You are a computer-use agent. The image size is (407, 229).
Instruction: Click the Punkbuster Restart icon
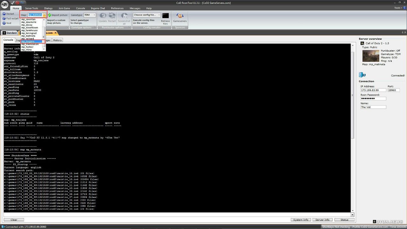click(112, 15)
